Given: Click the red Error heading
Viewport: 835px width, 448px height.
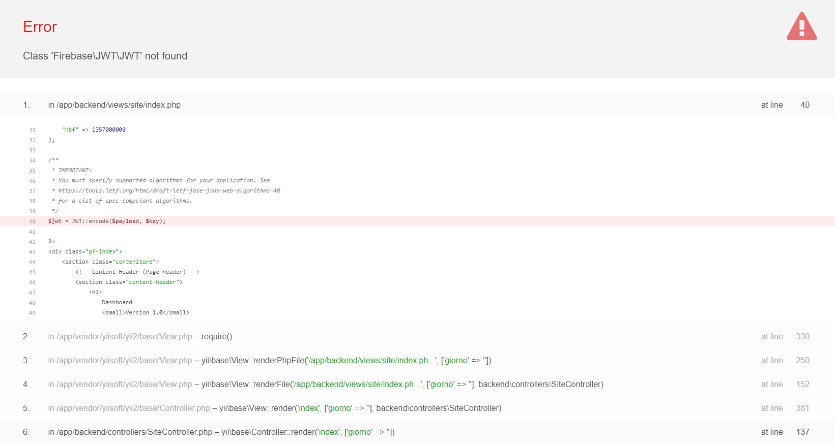Looking at the screenshot, I should [x=40, y=27].
